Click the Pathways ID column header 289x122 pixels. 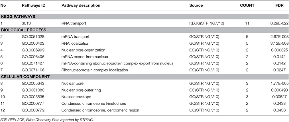pyautogui.click(x=34, y=5)
